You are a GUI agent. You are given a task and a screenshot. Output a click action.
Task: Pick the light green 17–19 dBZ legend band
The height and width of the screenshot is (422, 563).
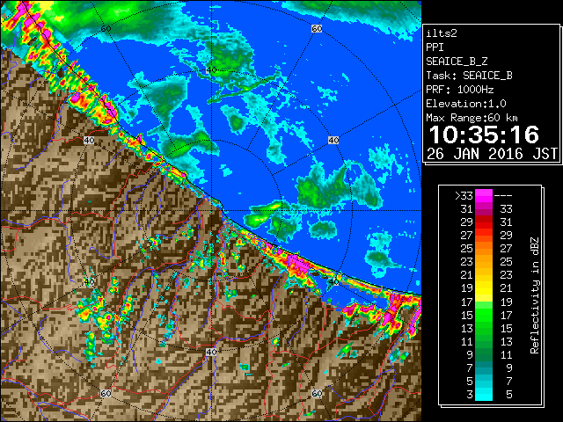coord(484,302)
